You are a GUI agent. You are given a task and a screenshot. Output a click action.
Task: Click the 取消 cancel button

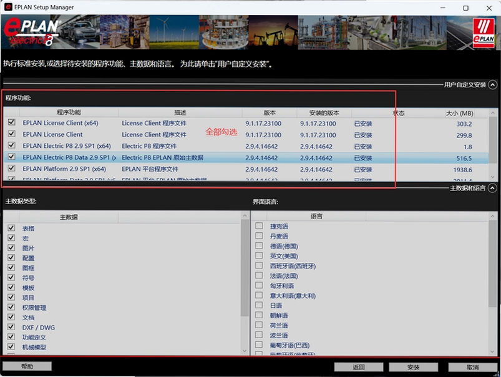473,367
